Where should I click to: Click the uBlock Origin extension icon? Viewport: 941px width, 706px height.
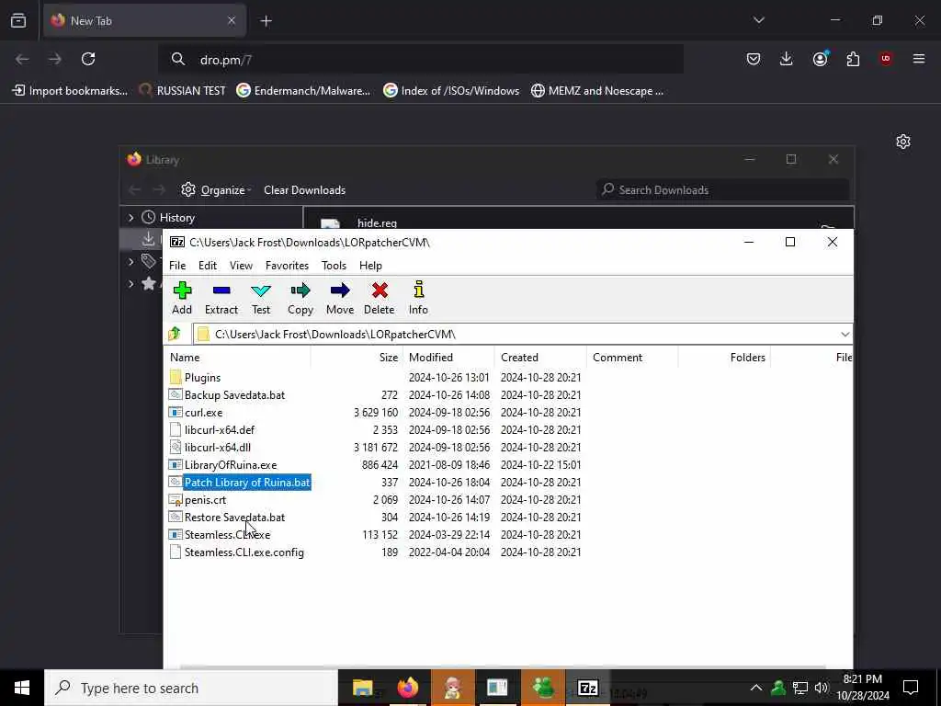click(x=886, y=59)
